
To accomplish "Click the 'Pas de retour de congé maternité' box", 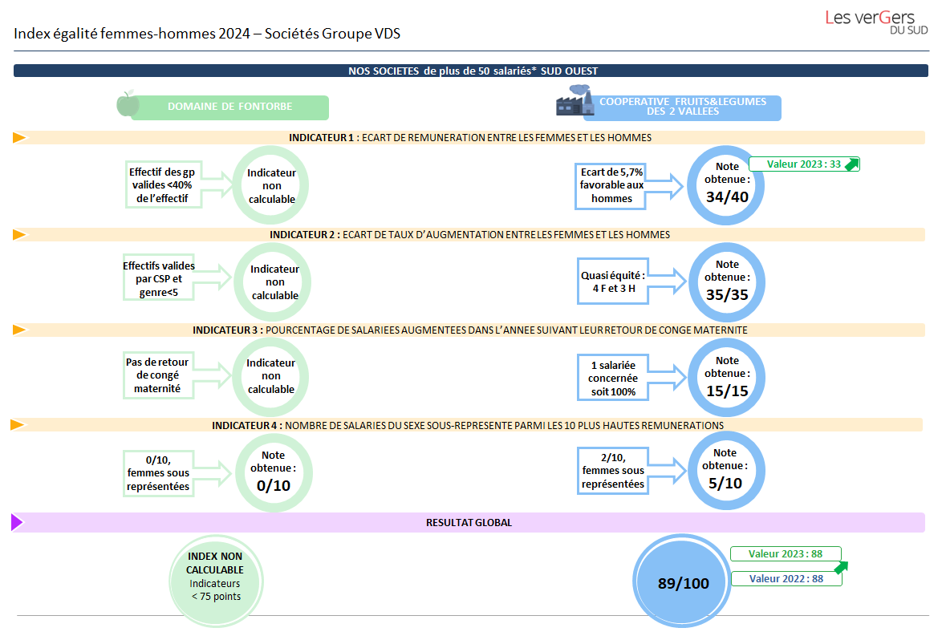I will pyautogui.click(x=158, y=375).
